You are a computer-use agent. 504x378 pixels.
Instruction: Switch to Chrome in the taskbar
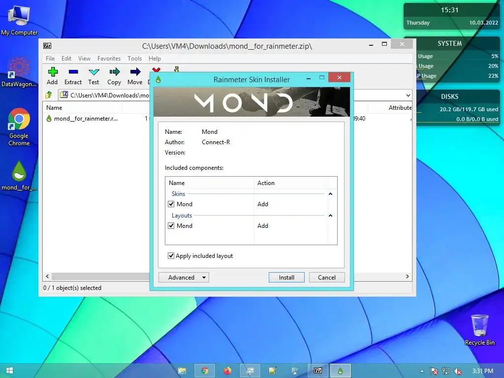pyautogui.click(x=205, y=371)
